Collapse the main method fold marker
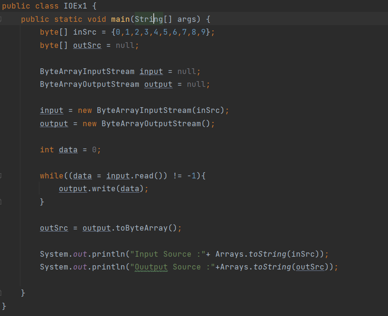Screen dimensions: 388x316 (x=1, y=19)
